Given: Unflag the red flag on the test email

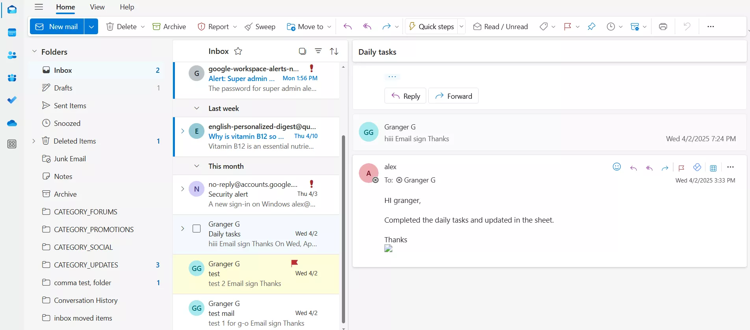Looking at the screenshot, I should [x=294, y=263].
